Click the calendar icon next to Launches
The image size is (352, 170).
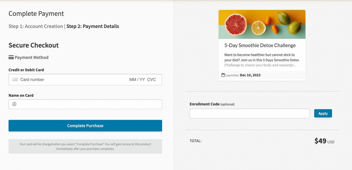click(223, 75)
